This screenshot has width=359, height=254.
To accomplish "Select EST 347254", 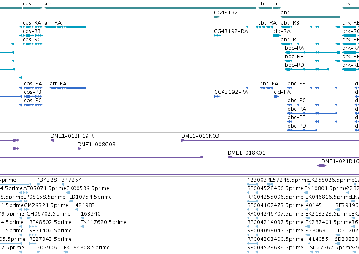I will 62,184.
